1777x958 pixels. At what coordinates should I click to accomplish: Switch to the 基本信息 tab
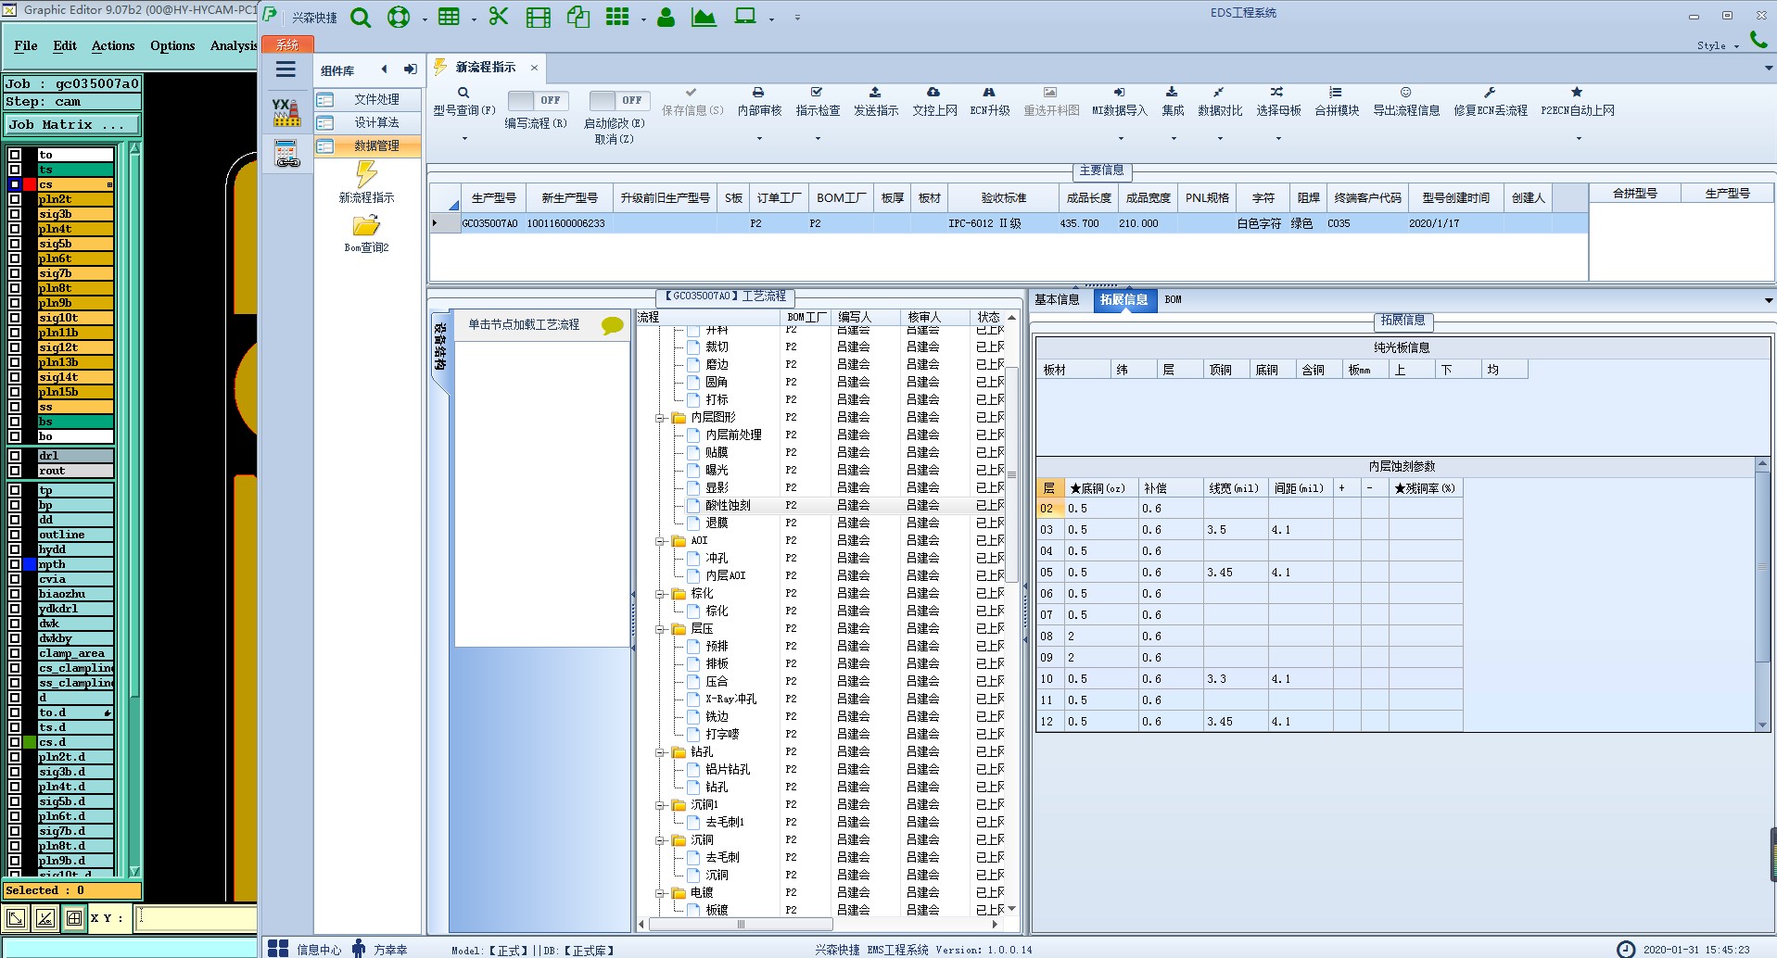1057,299
